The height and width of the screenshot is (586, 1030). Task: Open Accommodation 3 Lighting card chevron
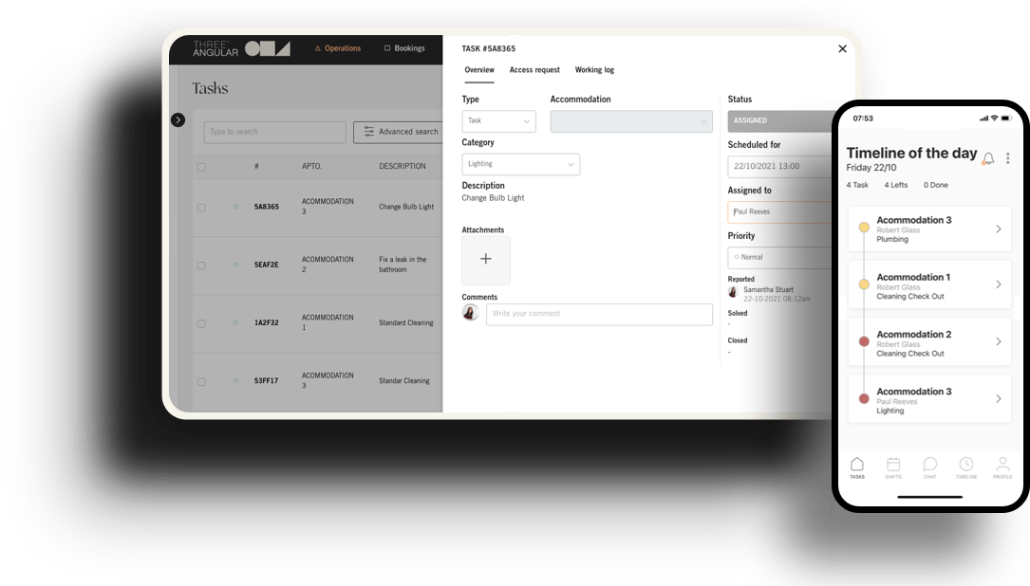[x=999, y=399]
